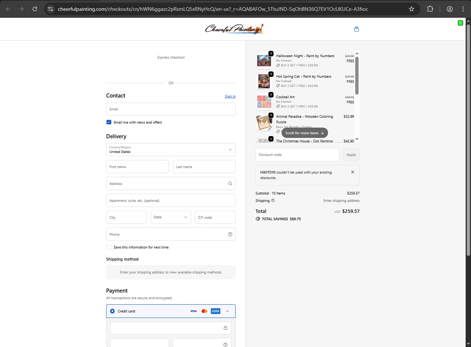The height and width of the screenshot is (347, 471).
Task: Click the green extension square indicator
Action: pos(460,23)
